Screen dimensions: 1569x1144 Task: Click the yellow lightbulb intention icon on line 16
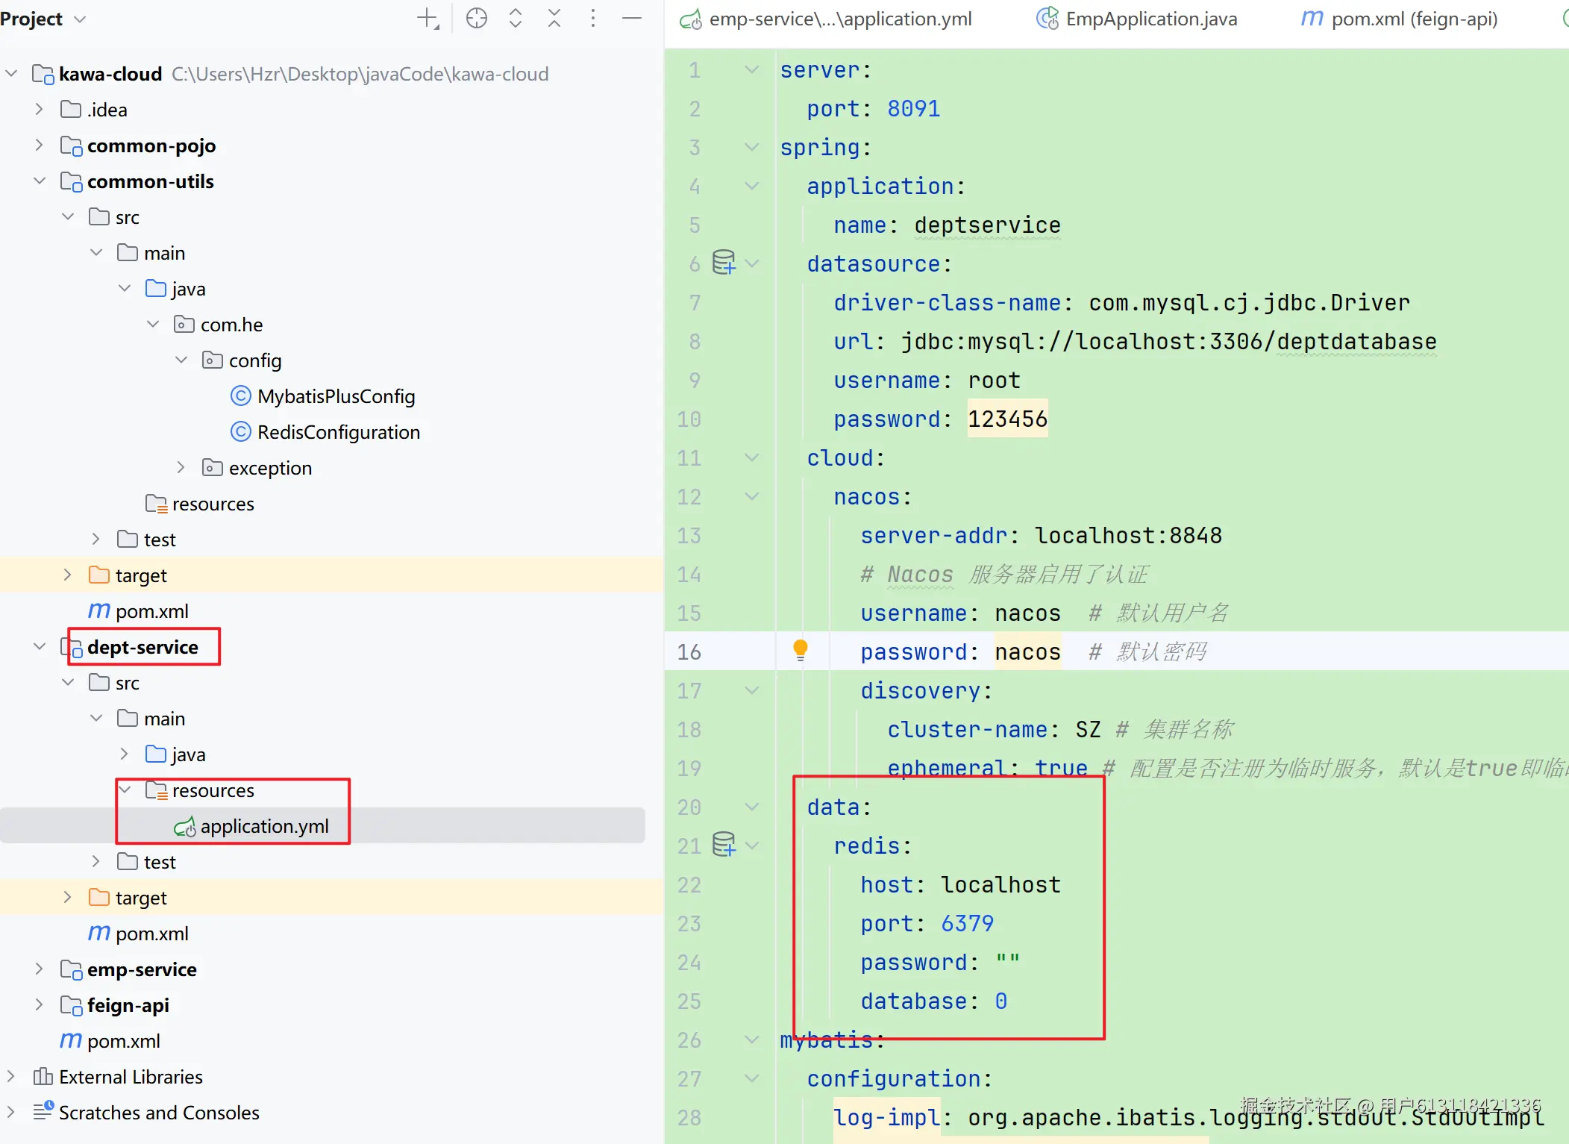click(800, 650)
